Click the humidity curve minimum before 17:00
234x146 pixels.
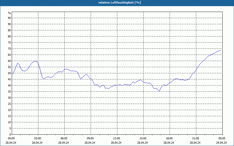[159, 91]
